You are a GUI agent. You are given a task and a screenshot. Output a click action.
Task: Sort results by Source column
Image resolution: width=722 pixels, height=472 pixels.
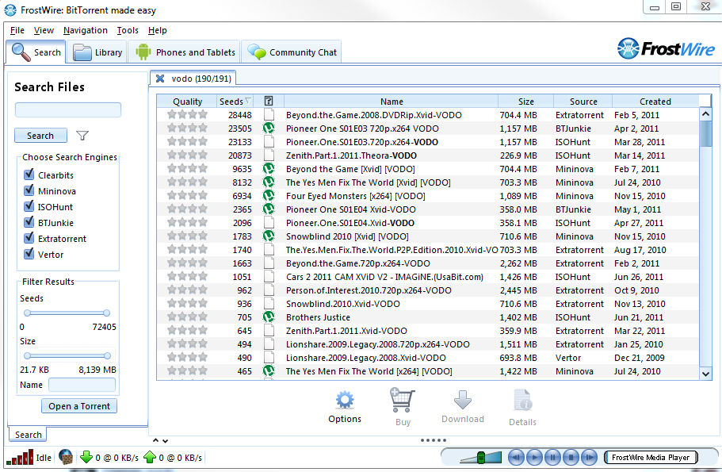click(583, 101)
